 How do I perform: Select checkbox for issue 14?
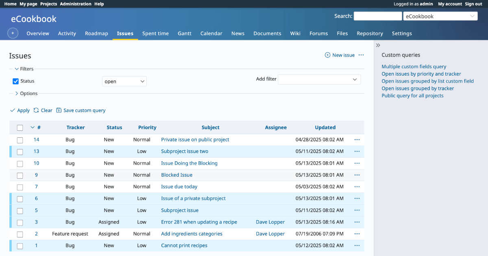pos(20,140)
